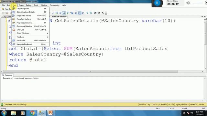Choose Bookmark Window menu entry
The height and width of the screenshot is (116, 207).
click(x=31, y=26)
